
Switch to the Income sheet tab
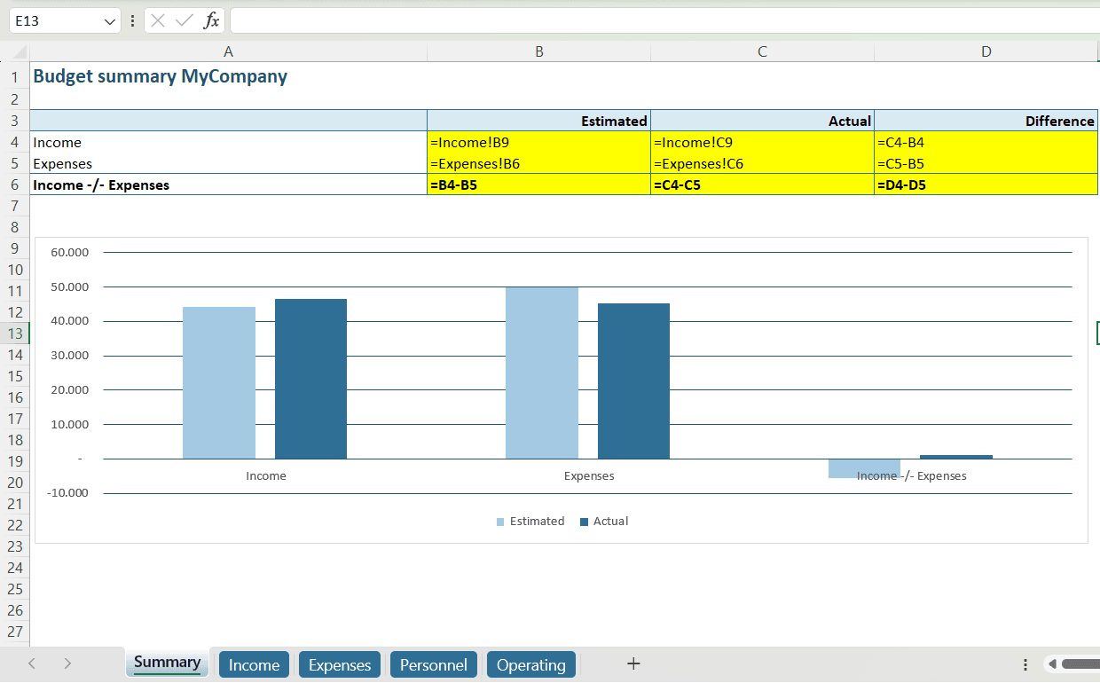pos(254,664)
